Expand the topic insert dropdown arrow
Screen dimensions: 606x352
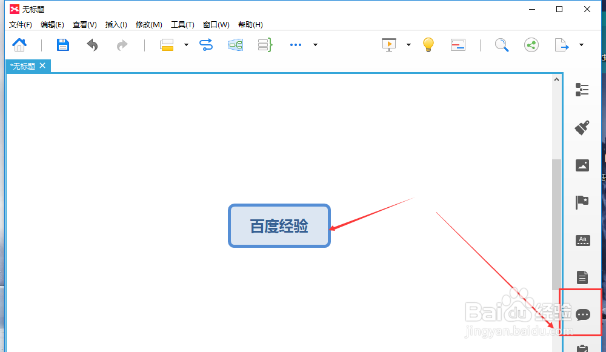pos(186,45)
